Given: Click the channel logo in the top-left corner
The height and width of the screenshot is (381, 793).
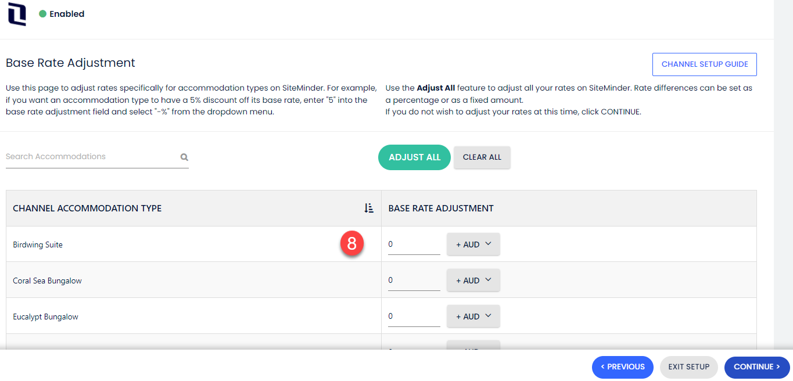Looking at the screenshot, I should 16,14.
